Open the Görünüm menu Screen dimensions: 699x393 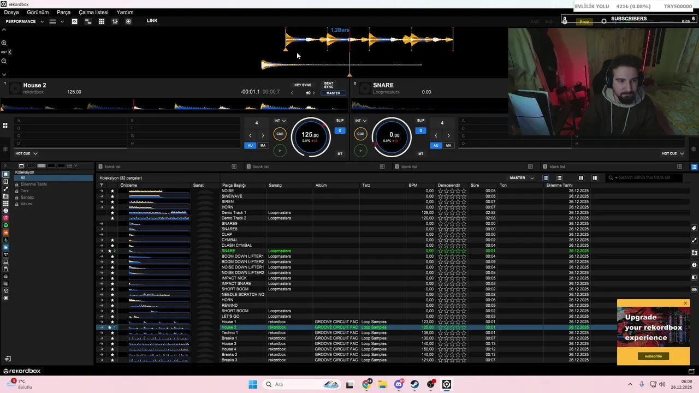click(38, 12)
